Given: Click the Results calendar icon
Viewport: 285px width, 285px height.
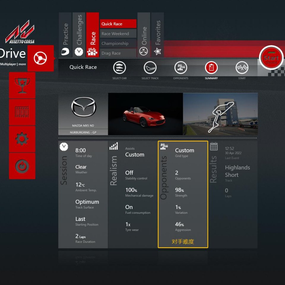Looking at the screenshot, I should point(214,146).
